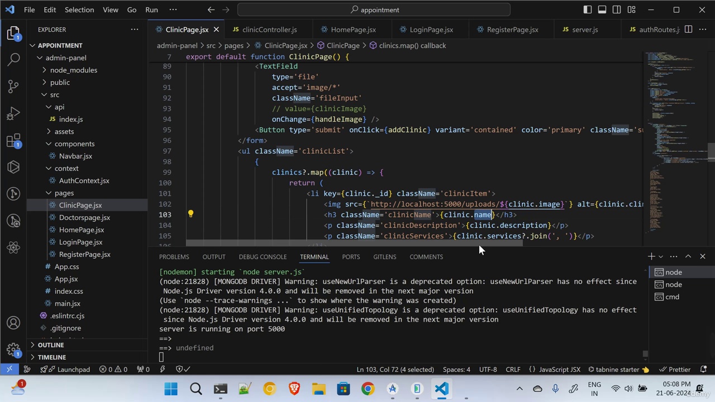Click the command center search box
The height and width of the screenshot is (402, 715).
tap(374, 9)
